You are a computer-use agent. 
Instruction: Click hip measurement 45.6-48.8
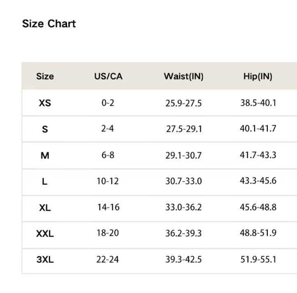(x=258, y=207)
